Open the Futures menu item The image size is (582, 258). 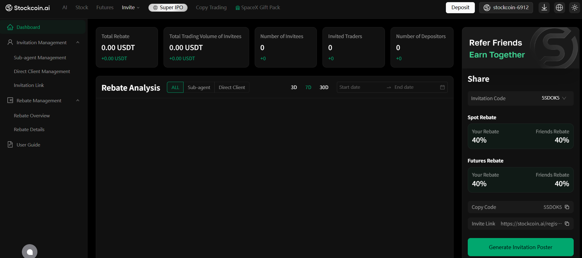(105, 7)
